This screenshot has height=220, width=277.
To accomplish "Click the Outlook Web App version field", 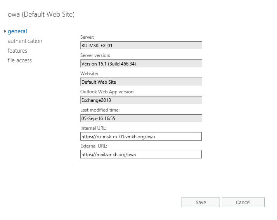I will [x=141, y=100].
